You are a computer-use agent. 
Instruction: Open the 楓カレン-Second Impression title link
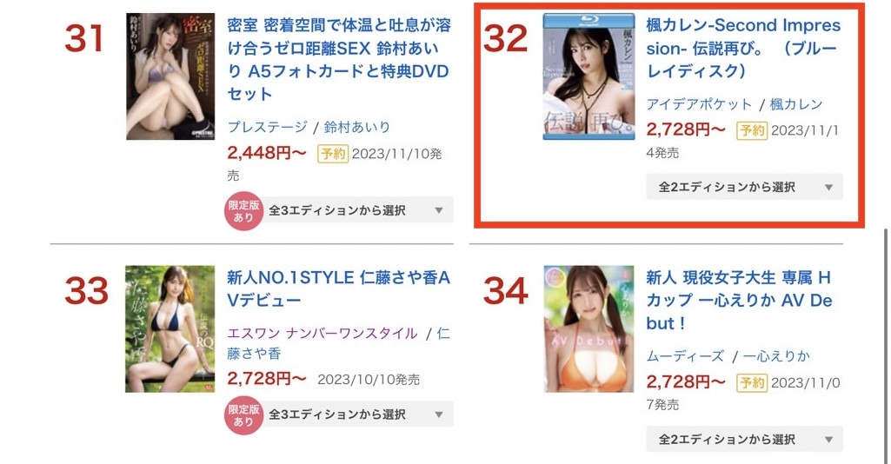click(x=743, y=49)
